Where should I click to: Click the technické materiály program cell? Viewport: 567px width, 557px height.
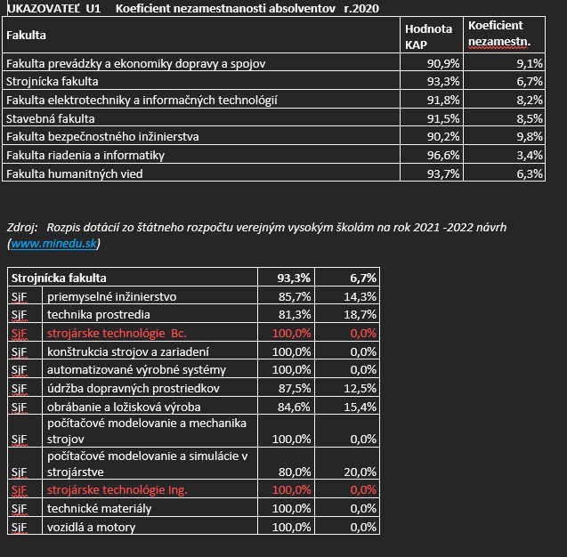point(100,508)
